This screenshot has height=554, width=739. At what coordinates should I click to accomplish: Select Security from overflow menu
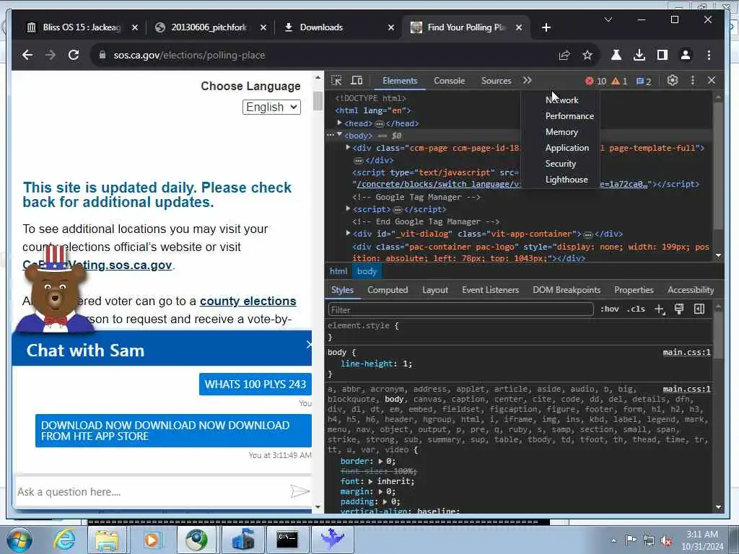pyautogui.click(x=560, y=164)
